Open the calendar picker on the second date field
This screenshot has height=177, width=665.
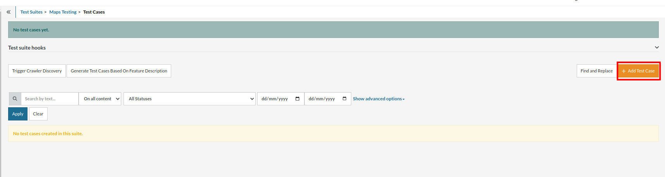(344, 99)
